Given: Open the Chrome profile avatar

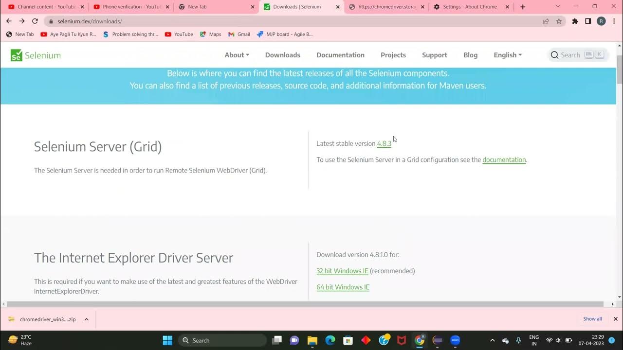Looking at the screenshot, I should tap(601, 21).
